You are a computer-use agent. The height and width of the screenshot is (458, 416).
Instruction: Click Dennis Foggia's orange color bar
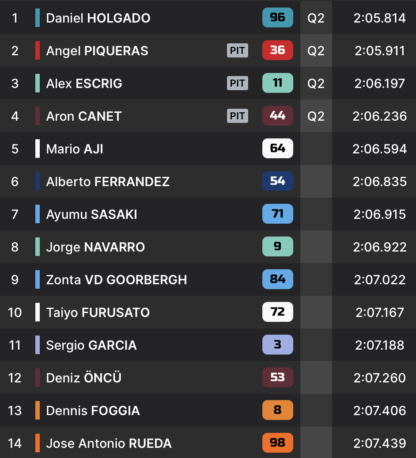[x=38, y=410]
